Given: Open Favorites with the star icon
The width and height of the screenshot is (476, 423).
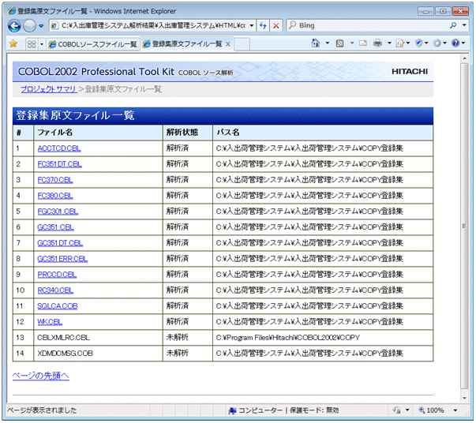Looking at the screenshot, I should click(13, 44).
